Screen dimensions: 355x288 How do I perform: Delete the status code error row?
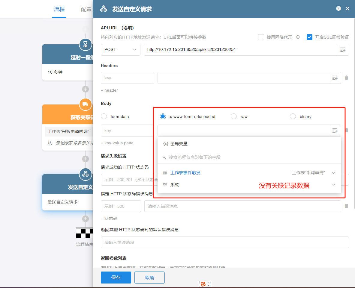click(346, 206)
